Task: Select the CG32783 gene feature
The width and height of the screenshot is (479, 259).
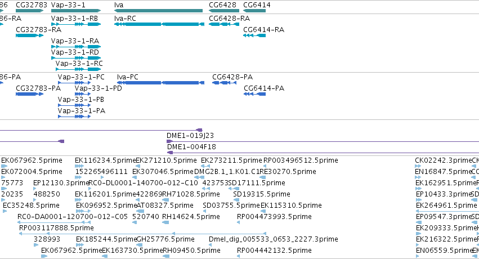Action: pos(30,11)
